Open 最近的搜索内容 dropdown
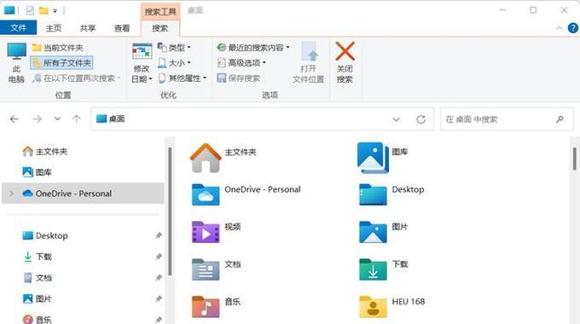 [253, 48]
